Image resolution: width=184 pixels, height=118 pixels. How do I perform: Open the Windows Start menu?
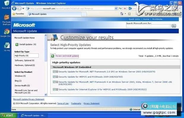click(x=7, y=115)
